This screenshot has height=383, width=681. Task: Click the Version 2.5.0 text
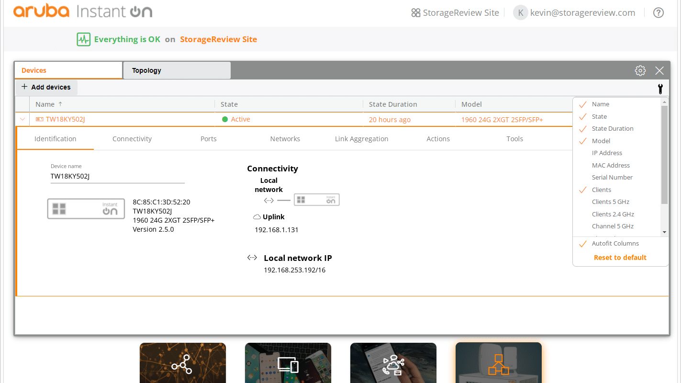[153, 229]
